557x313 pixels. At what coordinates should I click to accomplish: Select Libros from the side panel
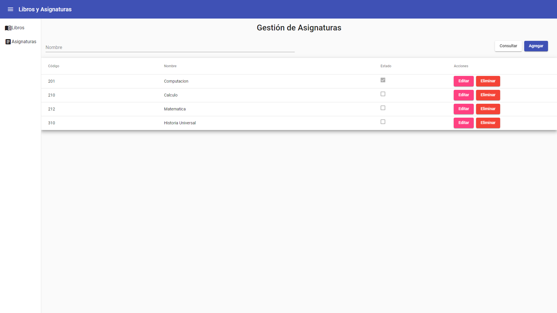pyautogui.click(x=18, y=28)
